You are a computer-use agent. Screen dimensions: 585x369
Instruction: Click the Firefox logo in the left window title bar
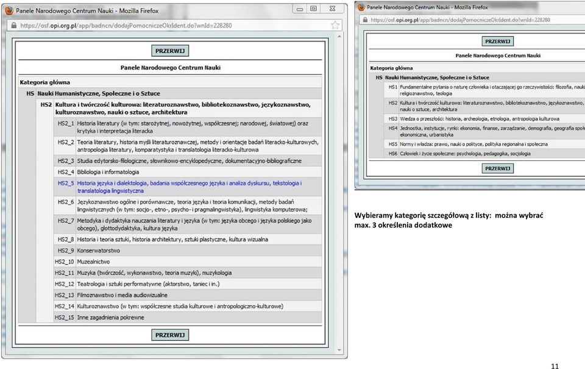(9, 11)
